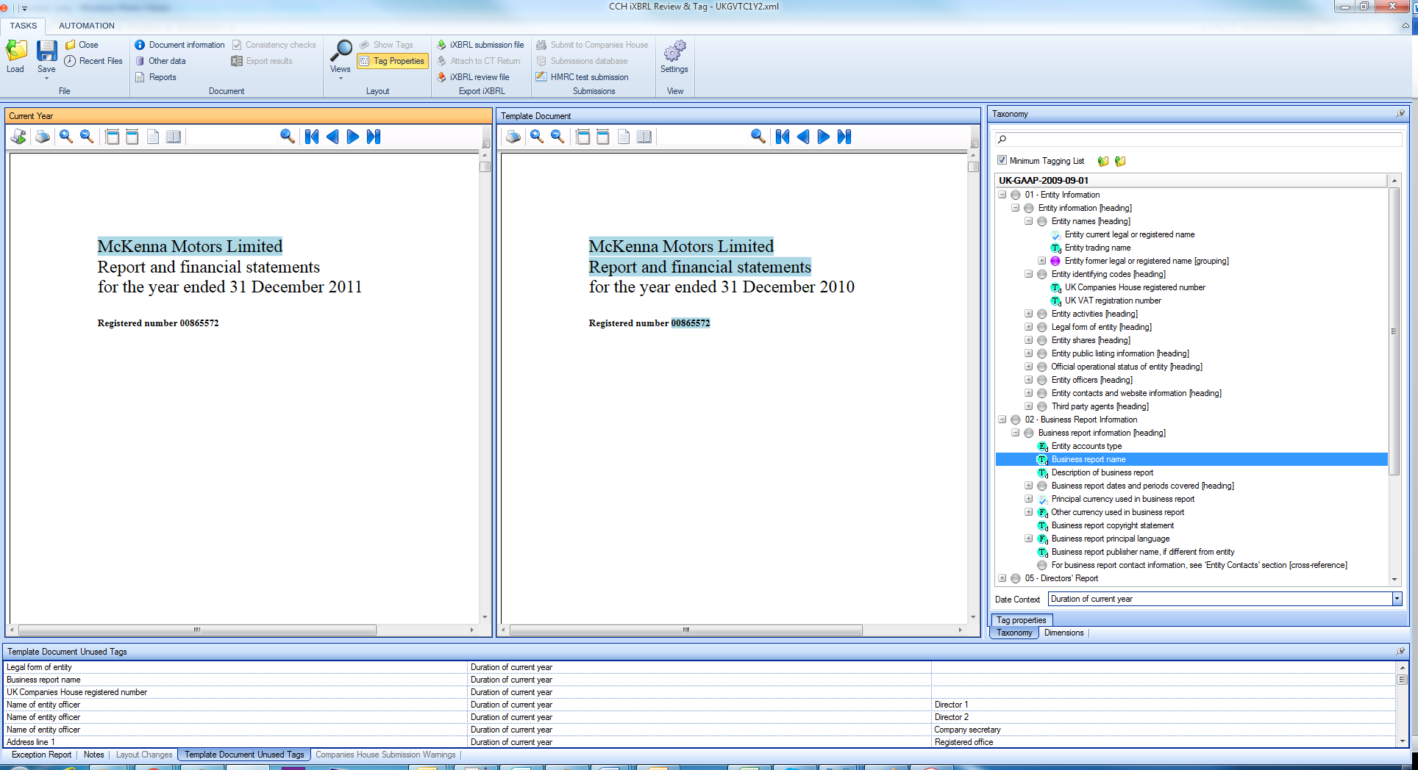The image size is (1418, 770).
Task: Go to last page in Current Year pane
Action: tap(374, 137)
